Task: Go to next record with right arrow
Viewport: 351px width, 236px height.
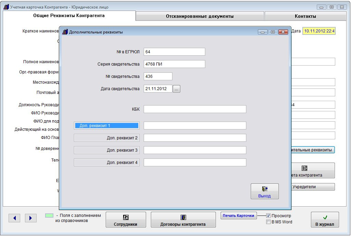Action: (31, 218)
